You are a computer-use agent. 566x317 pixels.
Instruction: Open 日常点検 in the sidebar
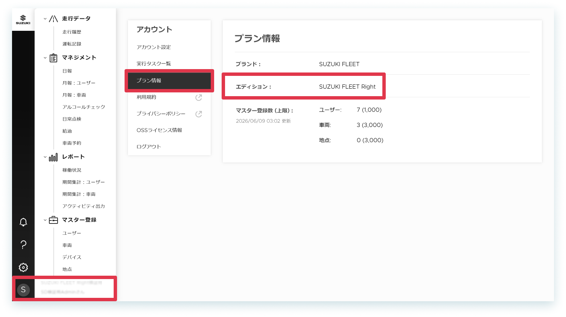click(72, 119)
